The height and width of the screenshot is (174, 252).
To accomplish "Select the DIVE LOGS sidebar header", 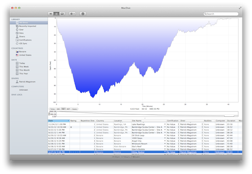I will coord(17,95).
